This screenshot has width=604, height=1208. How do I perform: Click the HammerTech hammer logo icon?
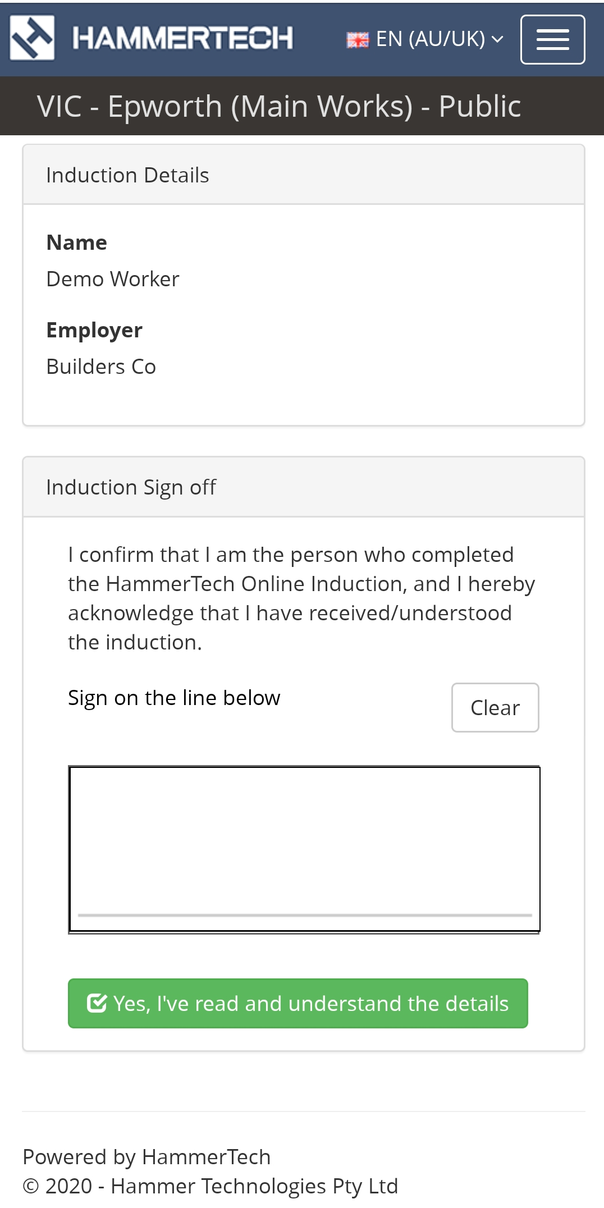coord(32,38)
